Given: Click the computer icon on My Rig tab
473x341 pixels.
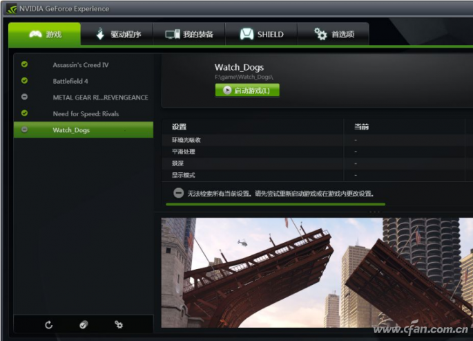Looking at the screenshot, I should [x=173, y=34].
